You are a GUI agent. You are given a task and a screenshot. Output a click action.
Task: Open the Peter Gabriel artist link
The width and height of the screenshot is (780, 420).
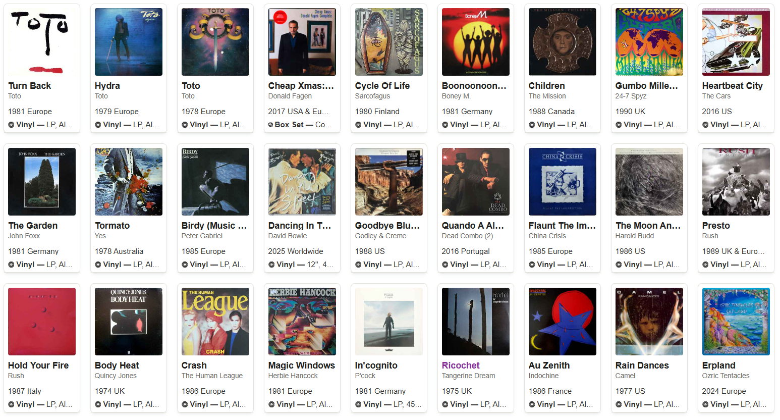(202, 236)
